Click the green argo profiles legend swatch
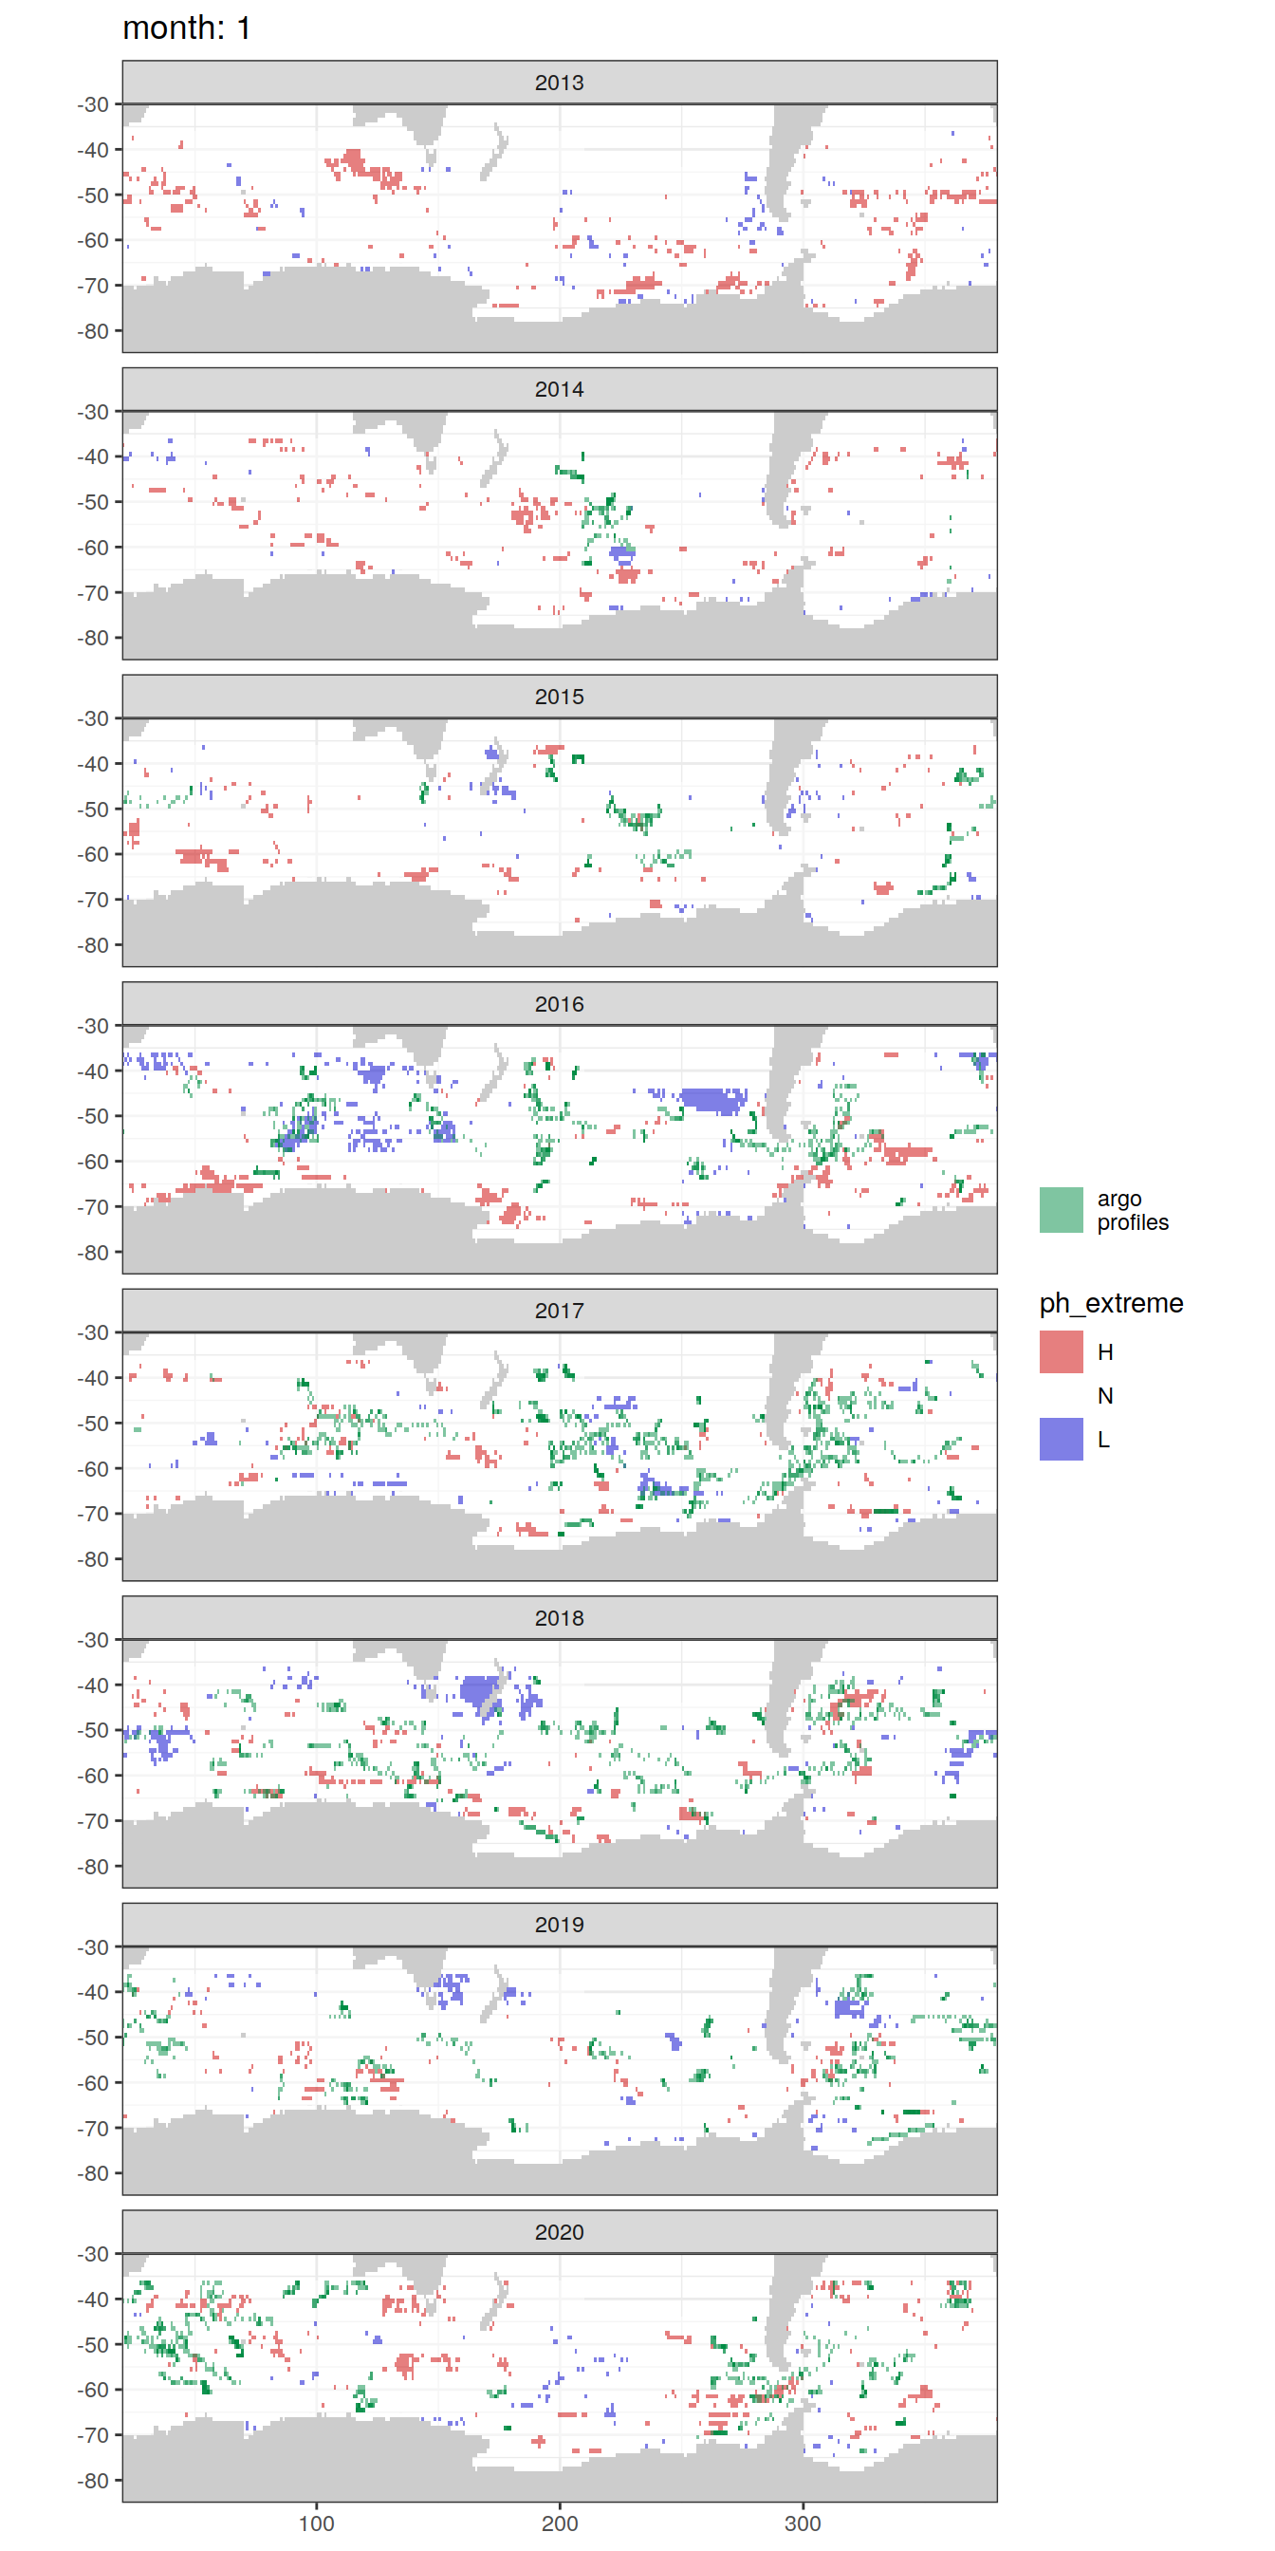The image size is (1275, 2551). click(1061, 1209)
